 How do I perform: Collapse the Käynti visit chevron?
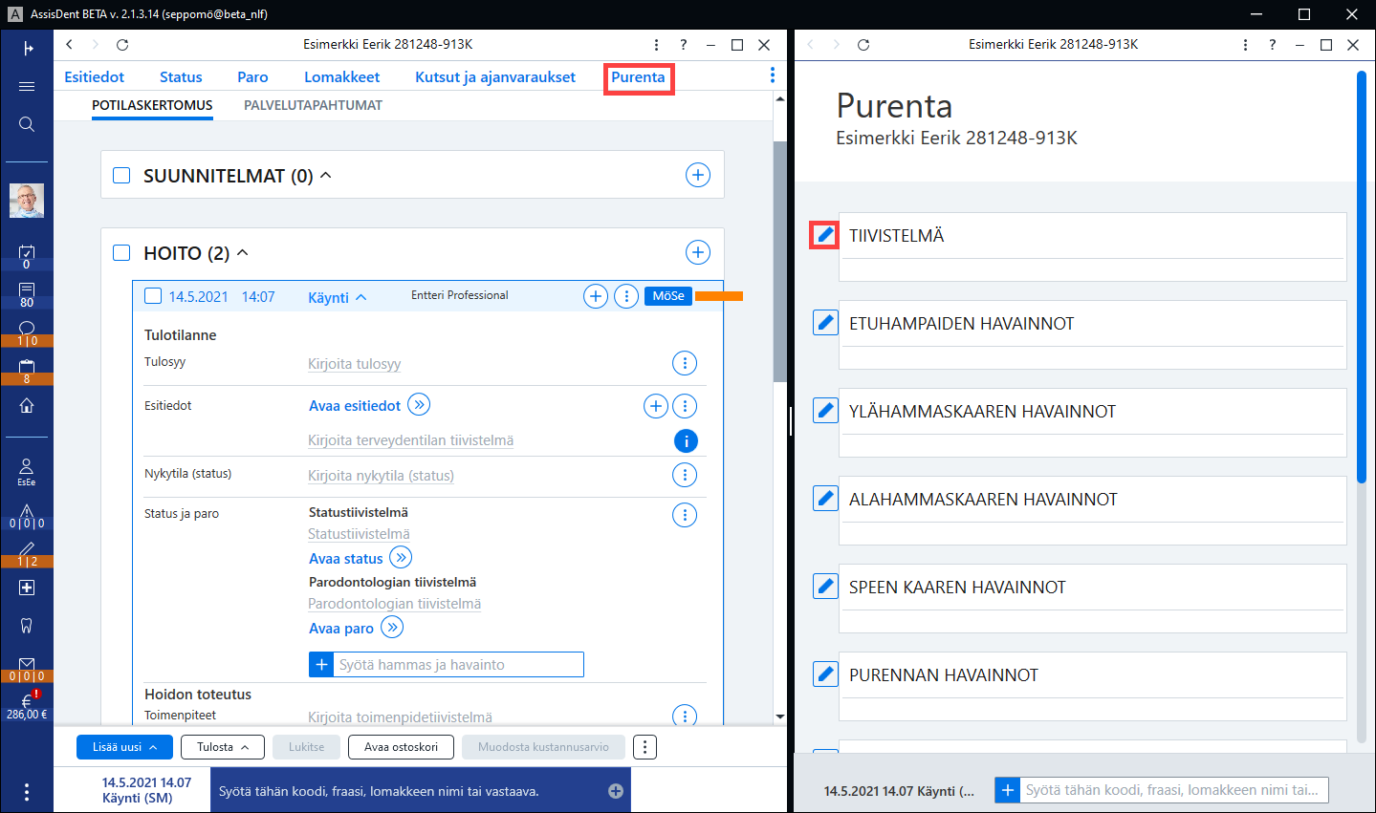pos(361,297)
